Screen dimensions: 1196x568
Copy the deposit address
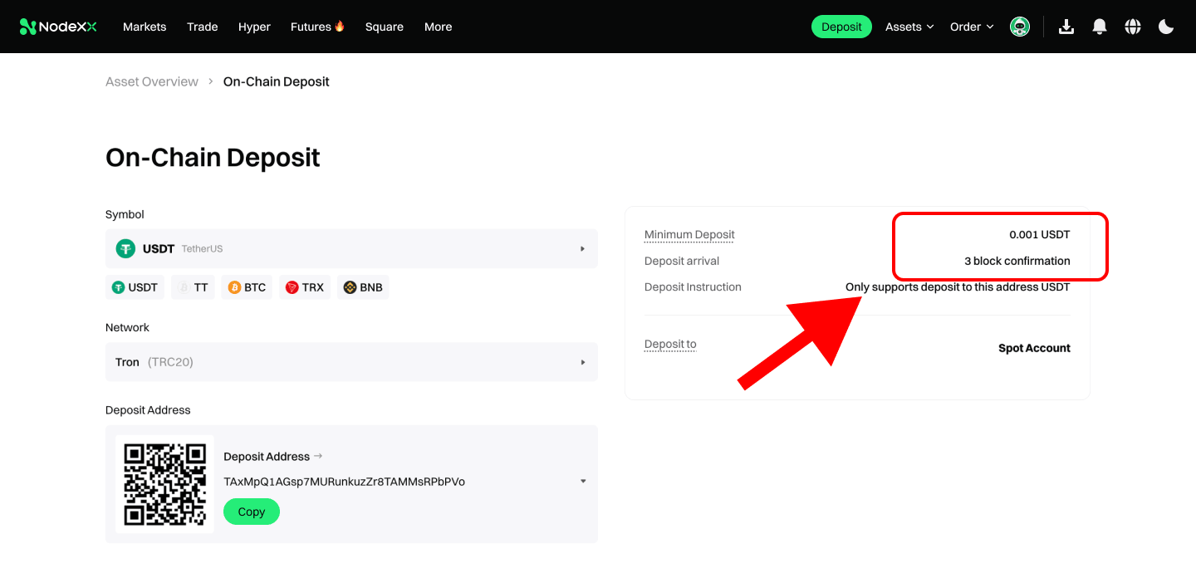[252, 512]
